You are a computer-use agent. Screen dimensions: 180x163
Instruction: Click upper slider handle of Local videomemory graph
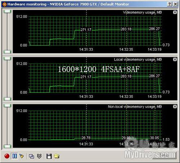pyautogui.click(x=8, y=59)
